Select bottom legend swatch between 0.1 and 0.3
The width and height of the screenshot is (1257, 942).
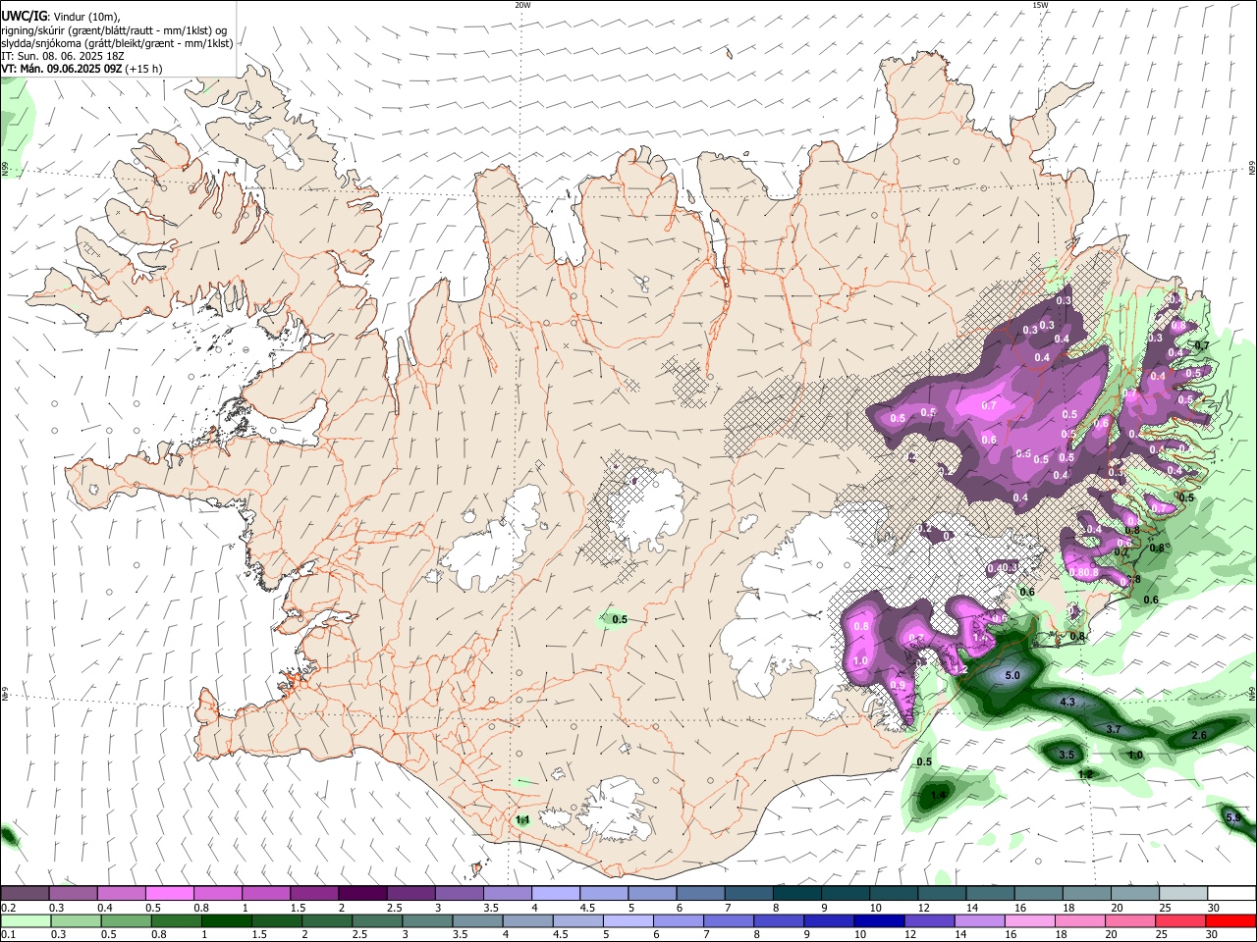click(x=26, y=920)
